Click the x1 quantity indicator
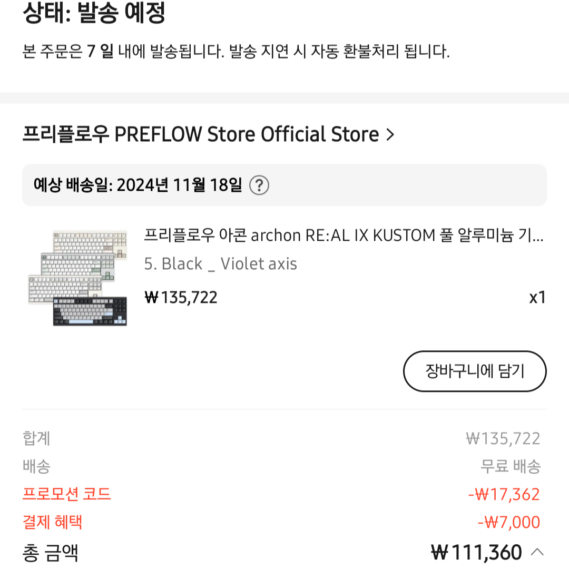The height and width of the screenshot is (569, 569). [x=537, y=297]
